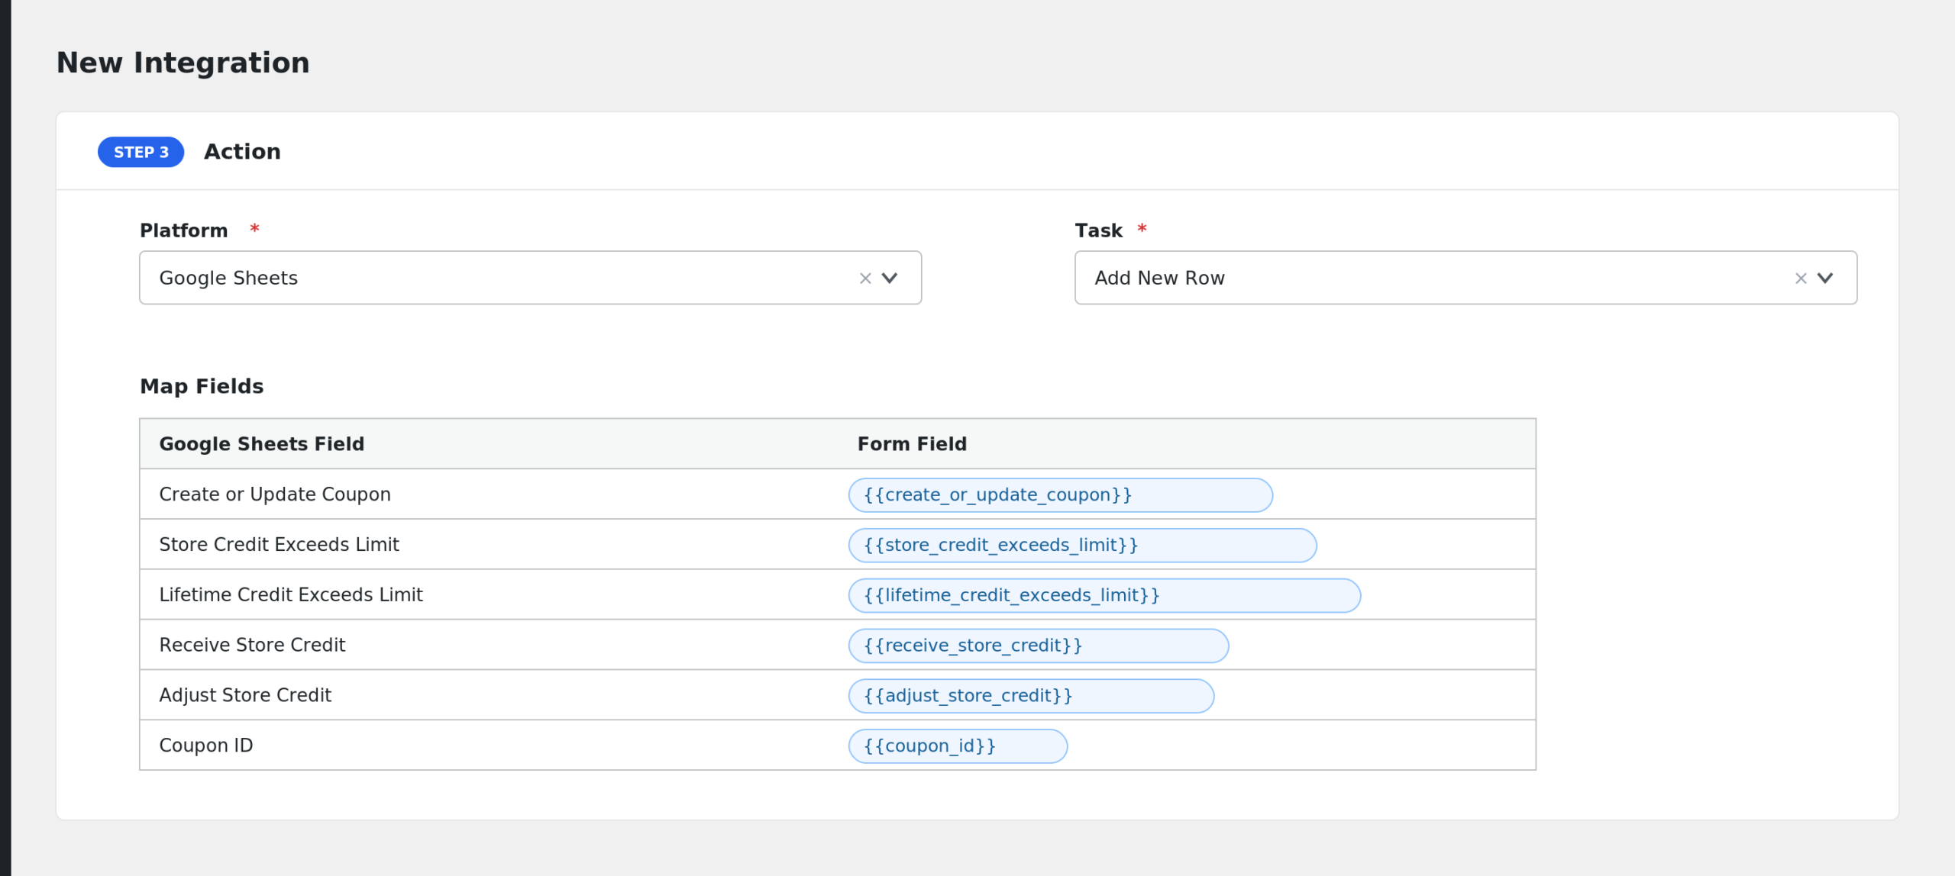
Task: Click the Add New Row task field
Action: (x=1465, y=278)
